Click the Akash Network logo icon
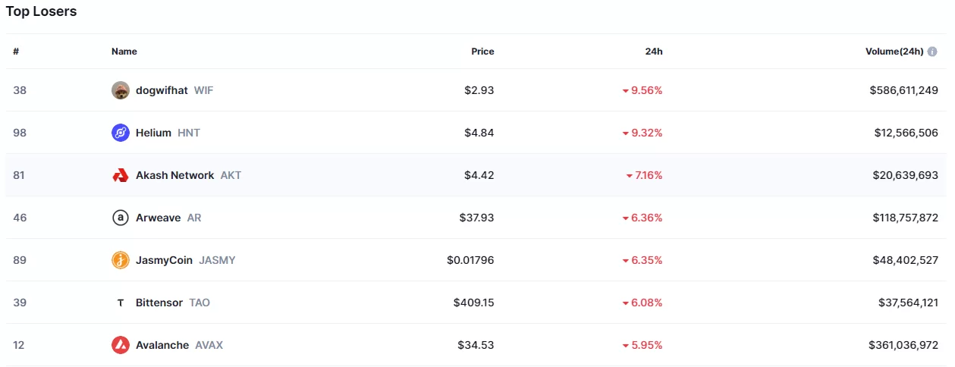Viewport: 955px width, 367px height. (x=120, y=175)
